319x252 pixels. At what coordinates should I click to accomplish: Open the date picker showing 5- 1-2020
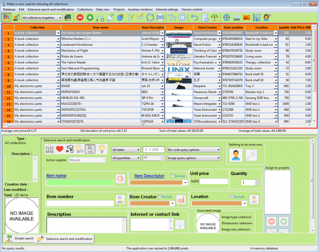[x=154, y=150]
